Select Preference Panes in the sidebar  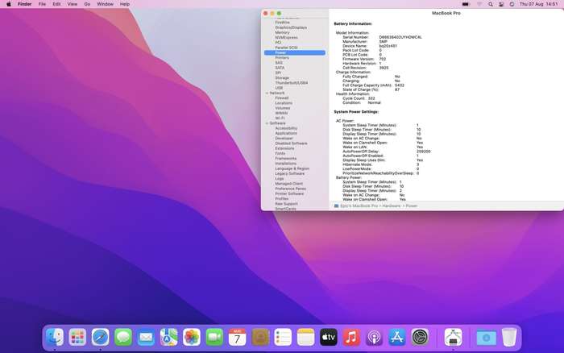point(290,189)
